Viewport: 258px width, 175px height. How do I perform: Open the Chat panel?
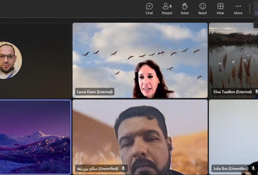tap(149, 9)
